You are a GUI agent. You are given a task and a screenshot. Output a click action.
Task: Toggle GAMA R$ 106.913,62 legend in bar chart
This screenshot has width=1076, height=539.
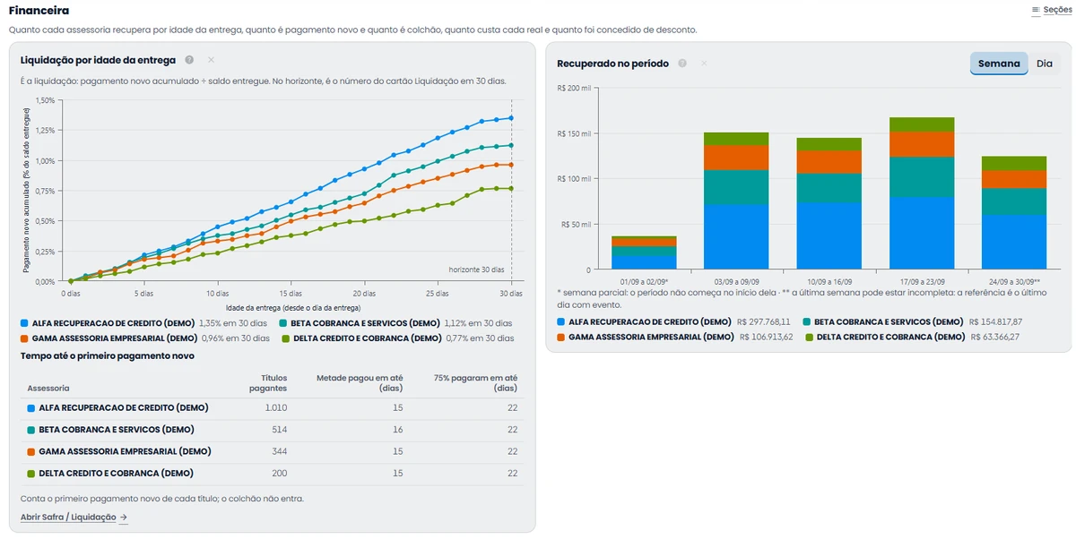pyautogui.click(x=673, y=337)
